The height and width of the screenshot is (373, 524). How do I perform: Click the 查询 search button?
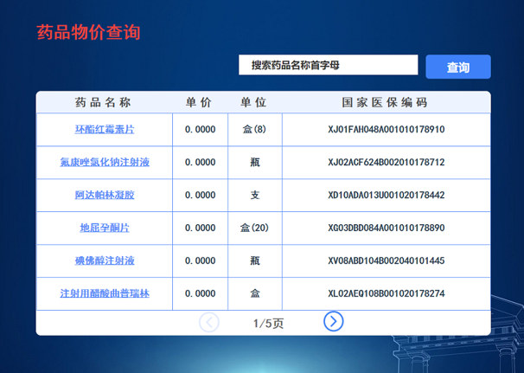[458, 67]
